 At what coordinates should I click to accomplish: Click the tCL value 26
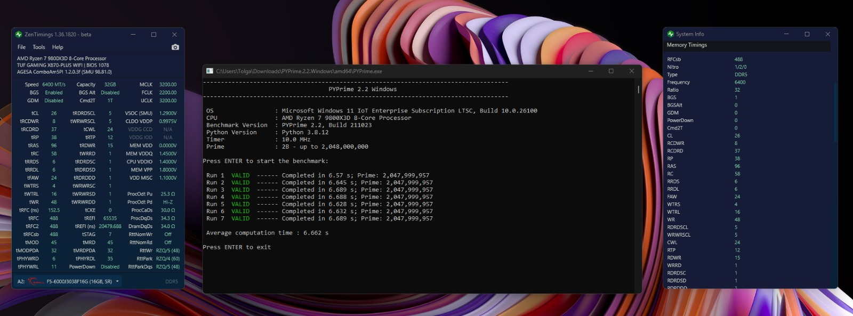pyautogui.click(x=54, y=113)
